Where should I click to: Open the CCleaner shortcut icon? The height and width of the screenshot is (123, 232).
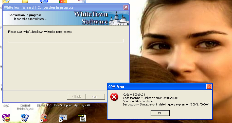coord(44,118)
